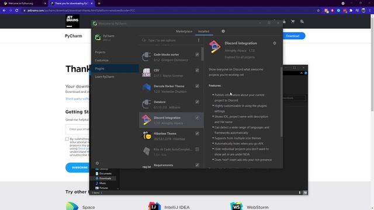Toggle the Darcula Darker Theme checkbox

click(198, 86)
